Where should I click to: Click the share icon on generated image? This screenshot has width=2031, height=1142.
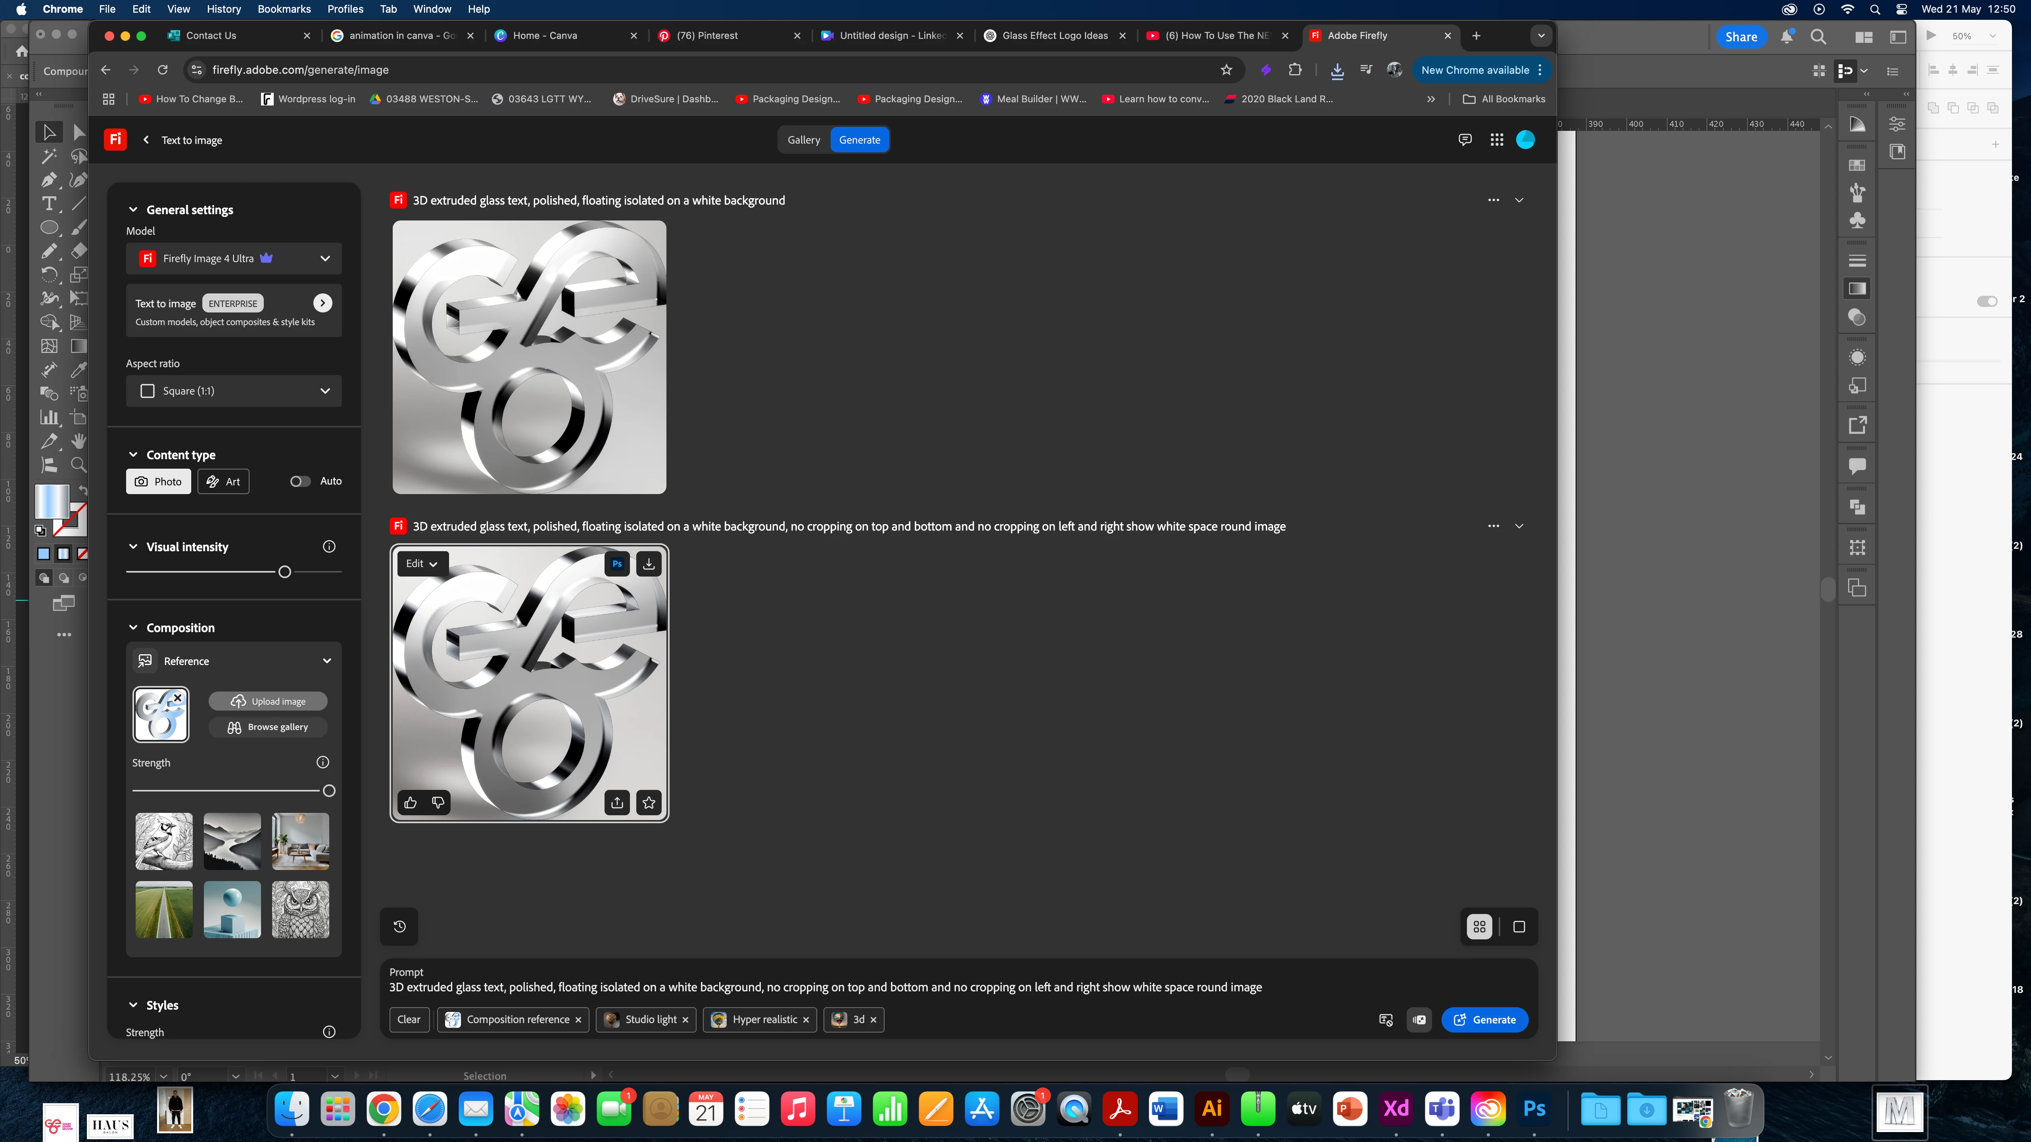click(617, 802)
